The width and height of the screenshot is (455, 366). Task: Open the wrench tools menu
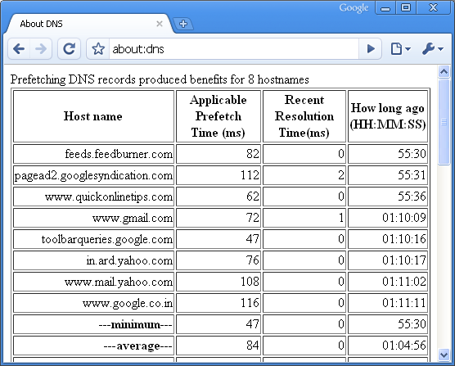coord(433,49)
